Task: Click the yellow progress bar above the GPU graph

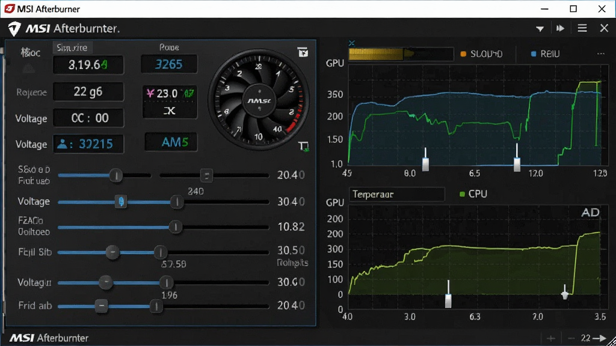Action: point(401,53)
